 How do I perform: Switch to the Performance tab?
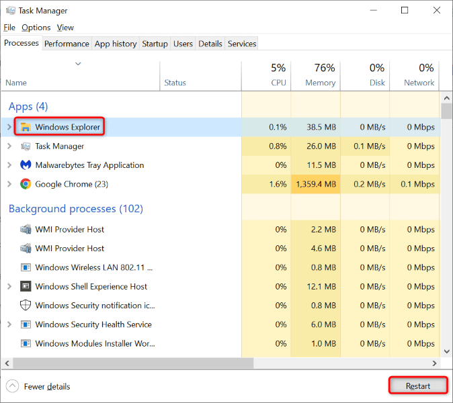(67, 44)
